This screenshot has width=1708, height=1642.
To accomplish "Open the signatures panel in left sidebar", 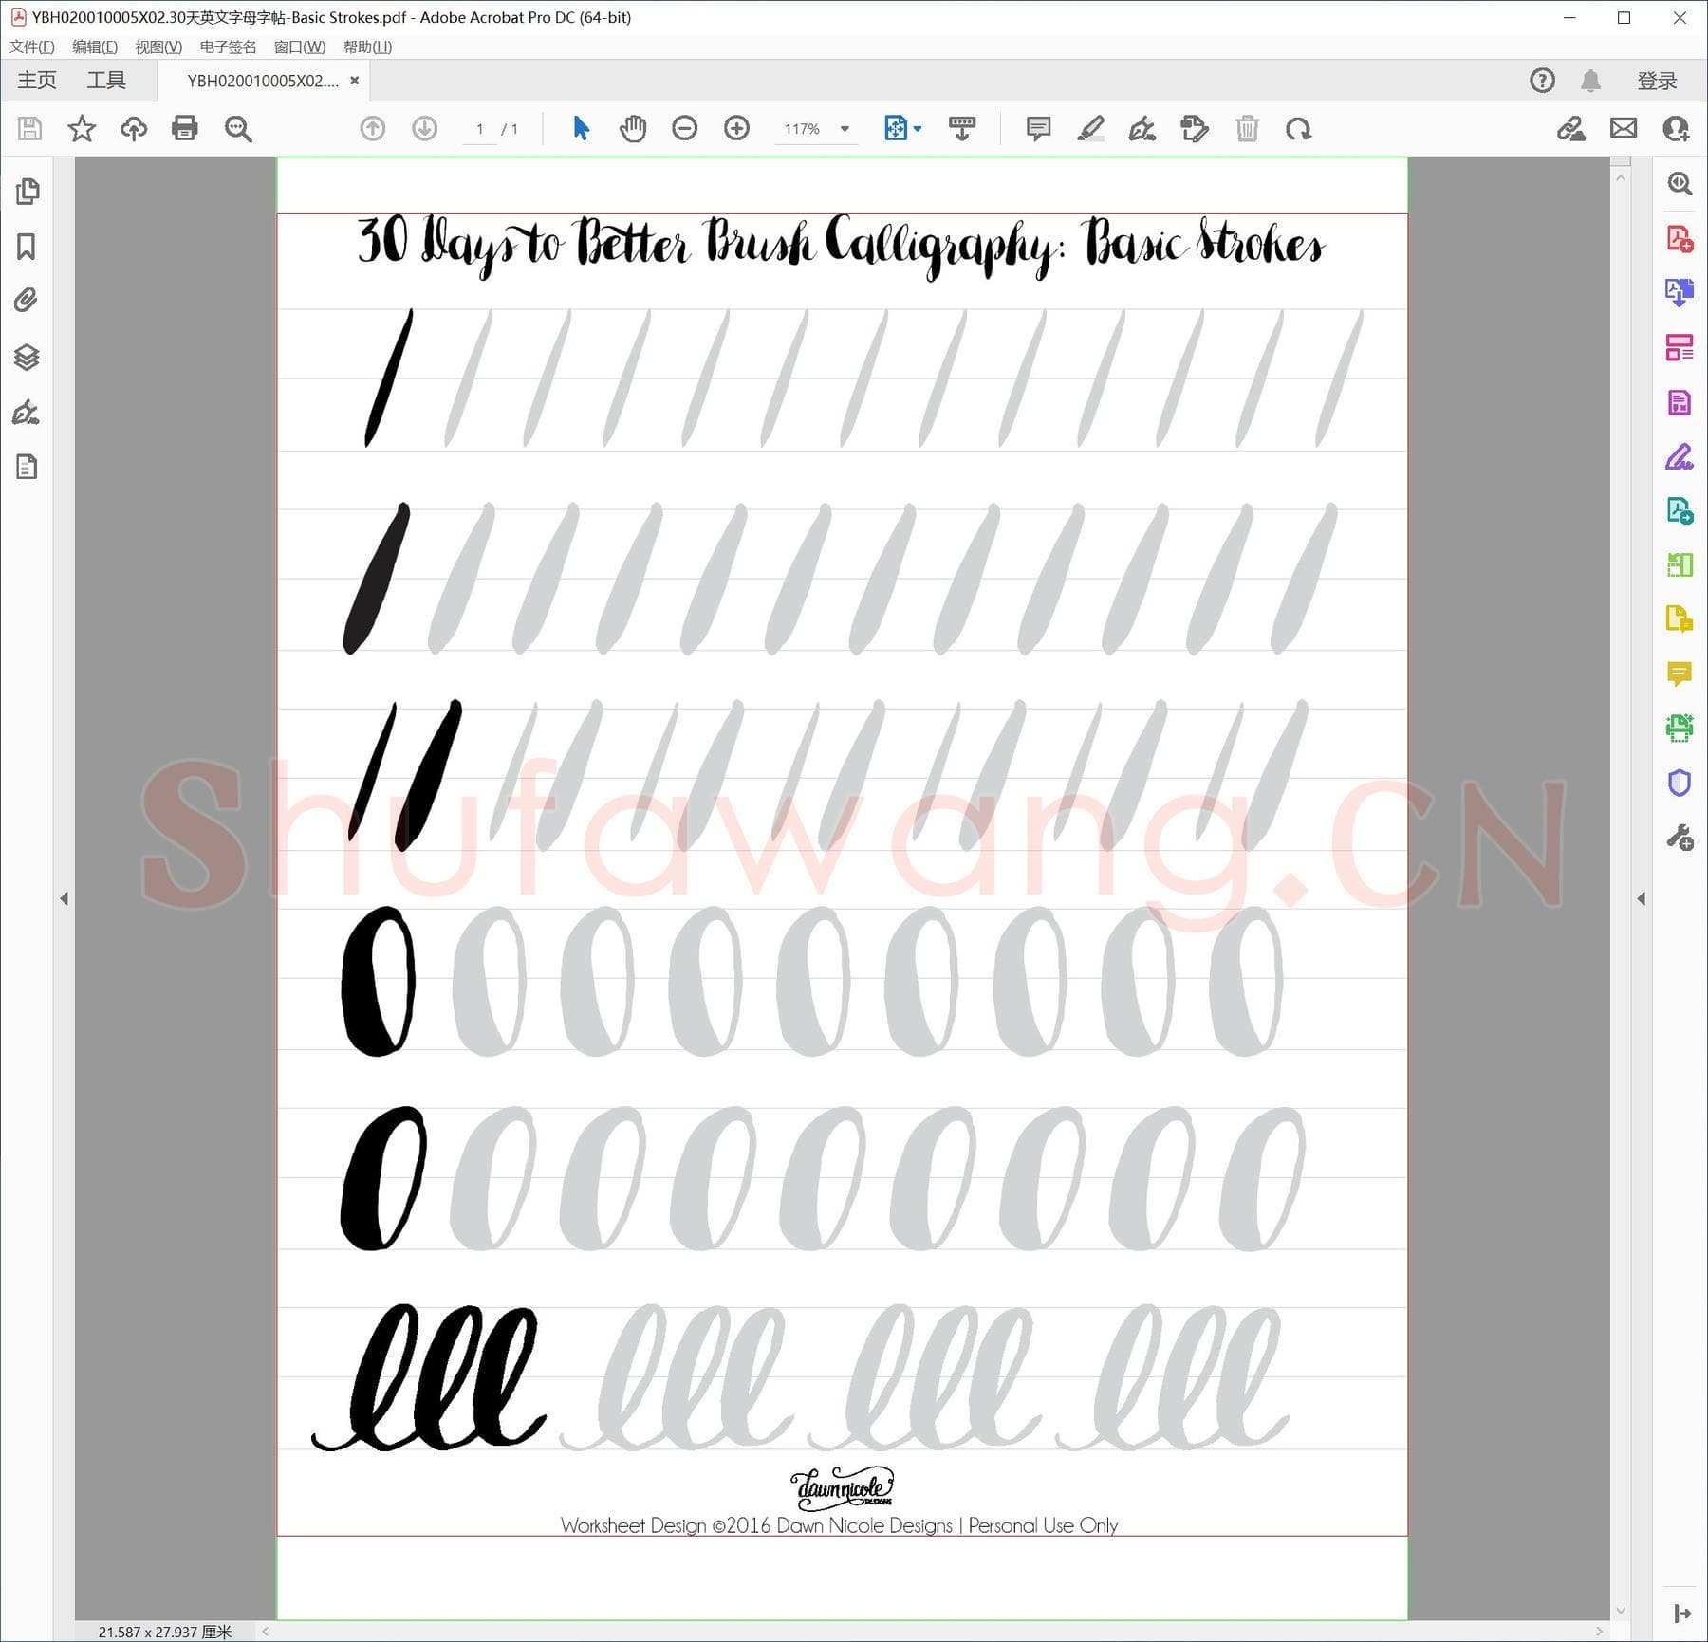I will (x=27, y=413).
